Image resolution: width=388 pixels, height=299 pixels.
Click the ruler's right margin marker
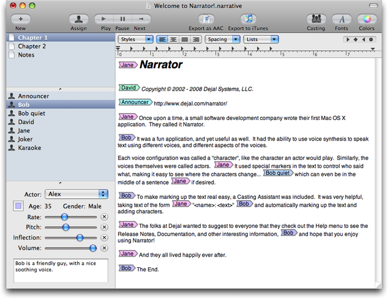click(373, 49)
